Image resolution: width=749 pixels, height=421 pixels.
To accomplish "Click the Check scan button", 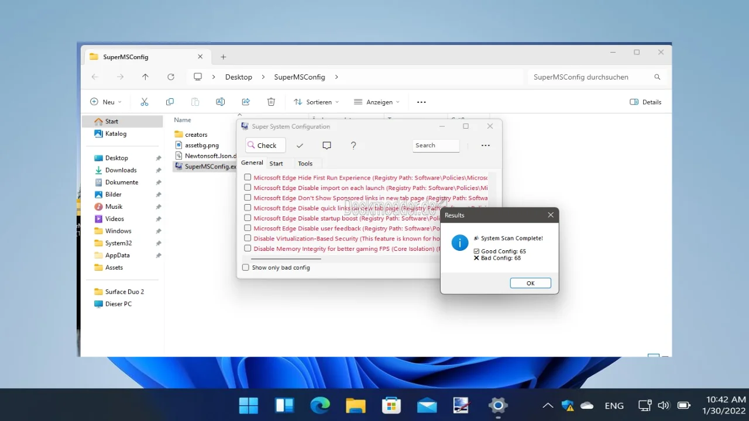I will [265, 146].
